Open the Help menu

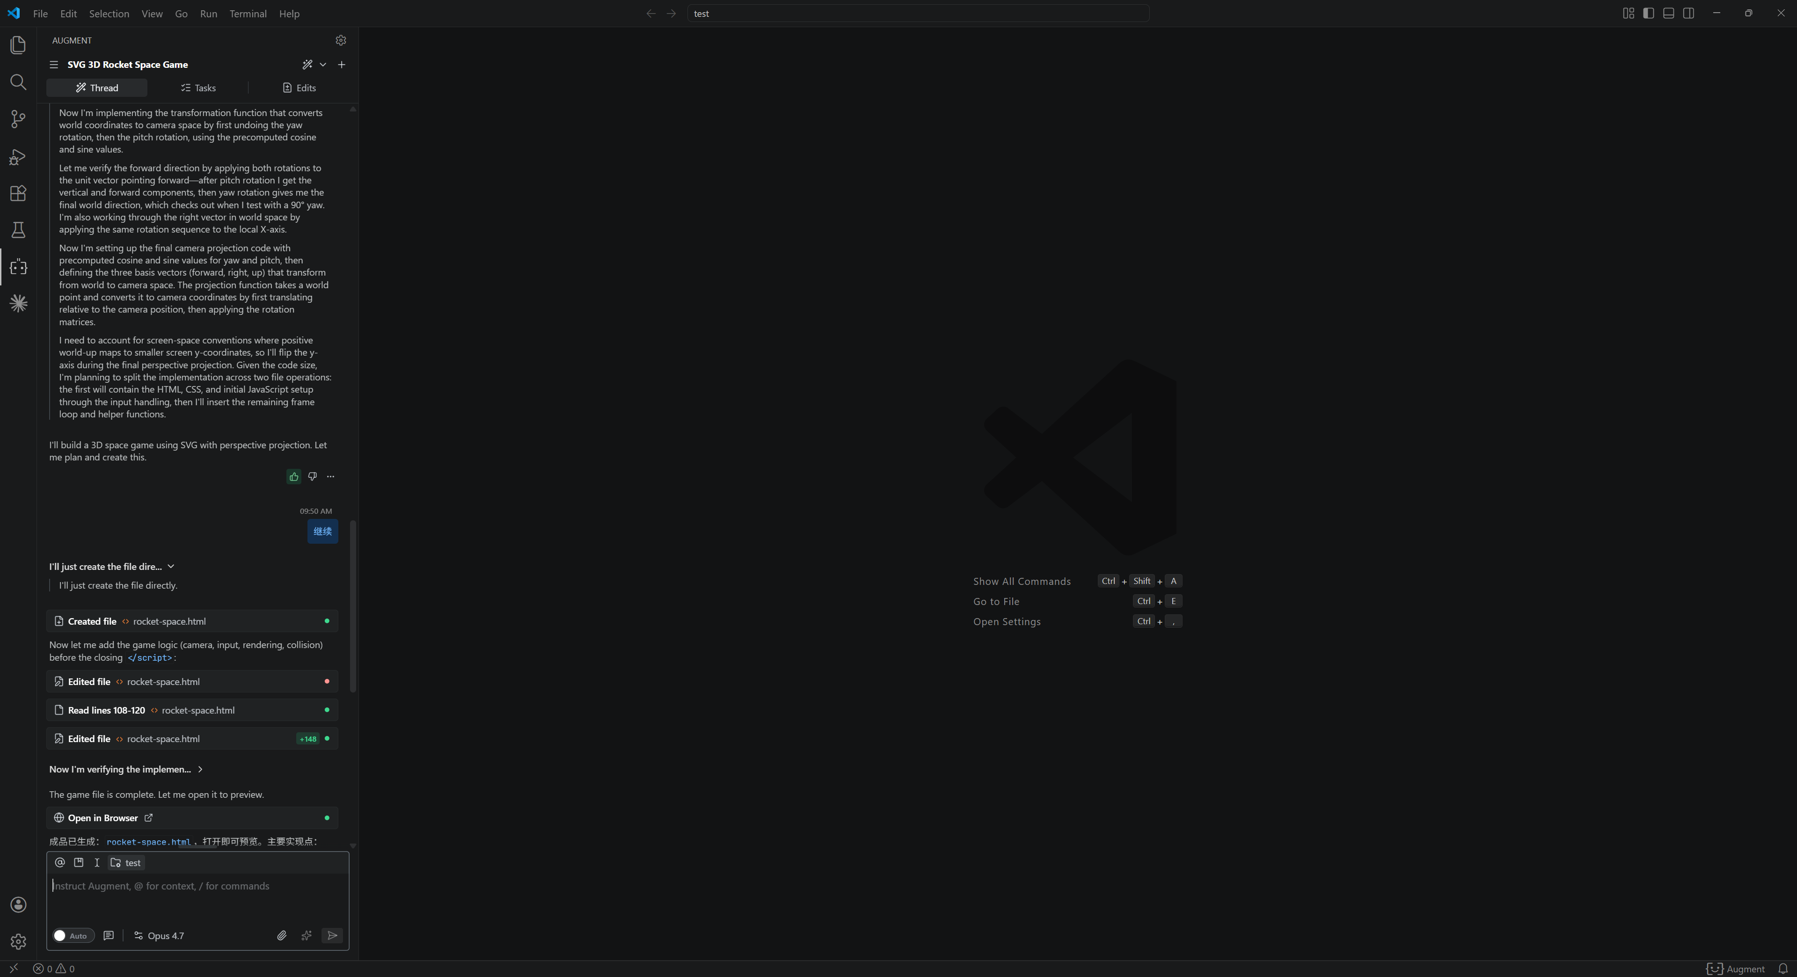pyautogui.click(x=289, y=13)
